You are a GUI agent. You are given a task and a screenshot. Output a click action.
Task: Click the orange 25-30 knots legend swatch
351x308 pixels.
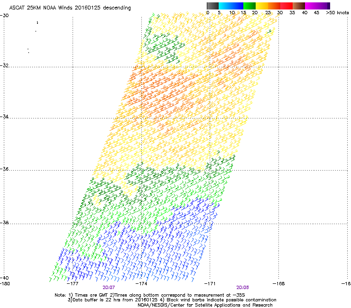coord(274,6)
